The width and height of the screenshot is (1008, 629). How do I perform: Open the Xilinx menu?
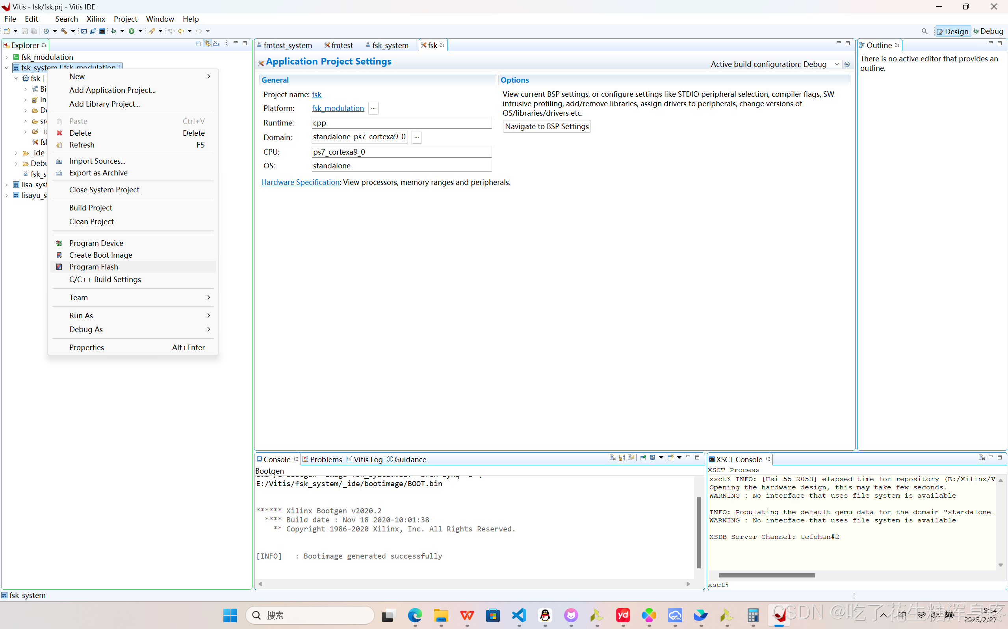96,19
